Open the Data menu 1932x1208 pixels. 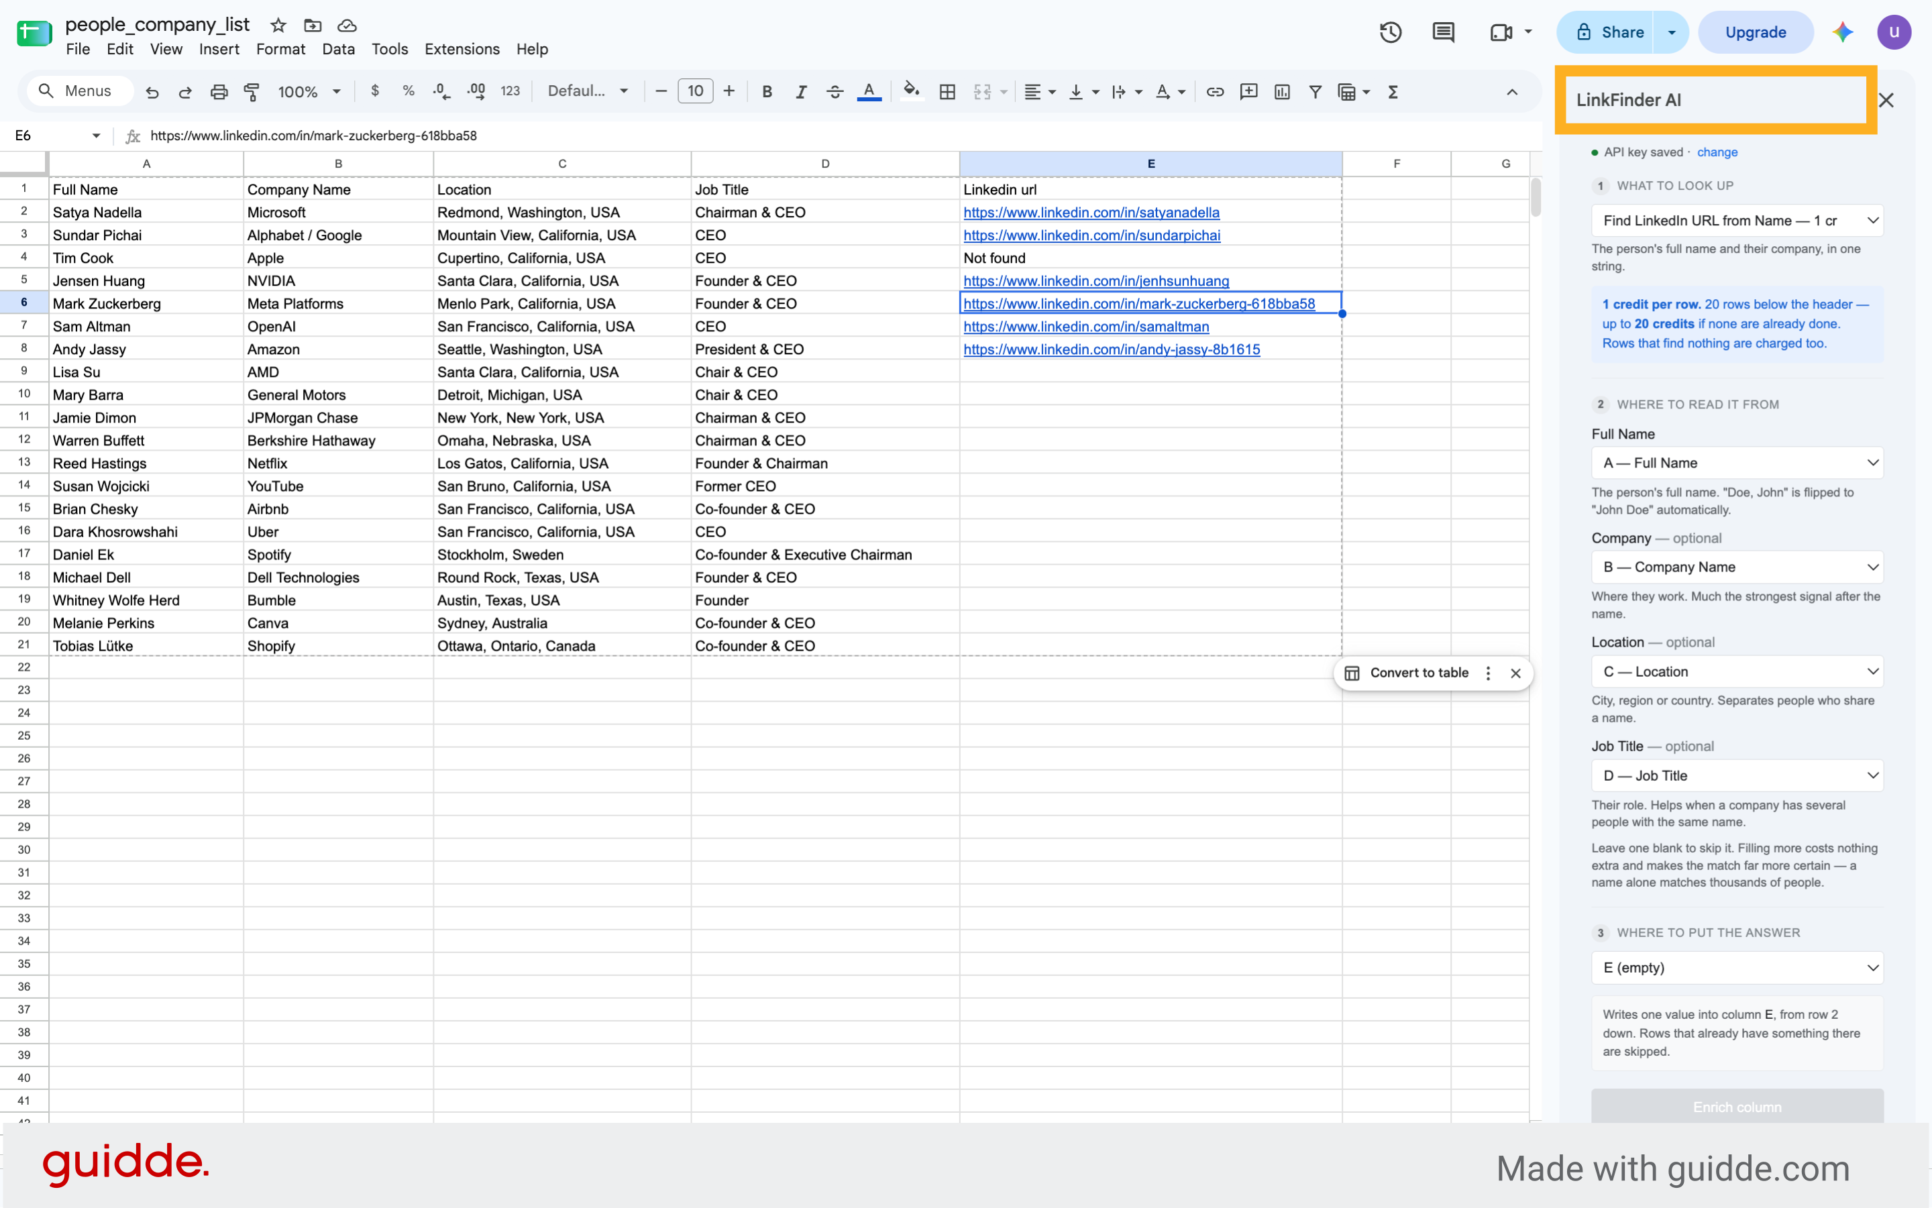pyautogui.click(x=338, y=50)
